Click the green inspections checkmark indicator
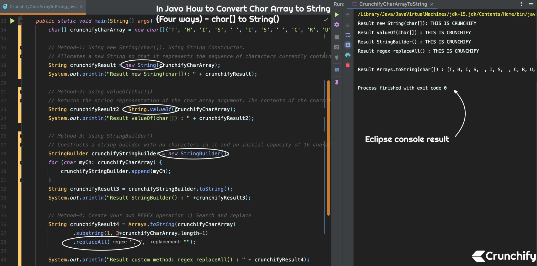The image size is (537, 266). [x=326, y=19]
